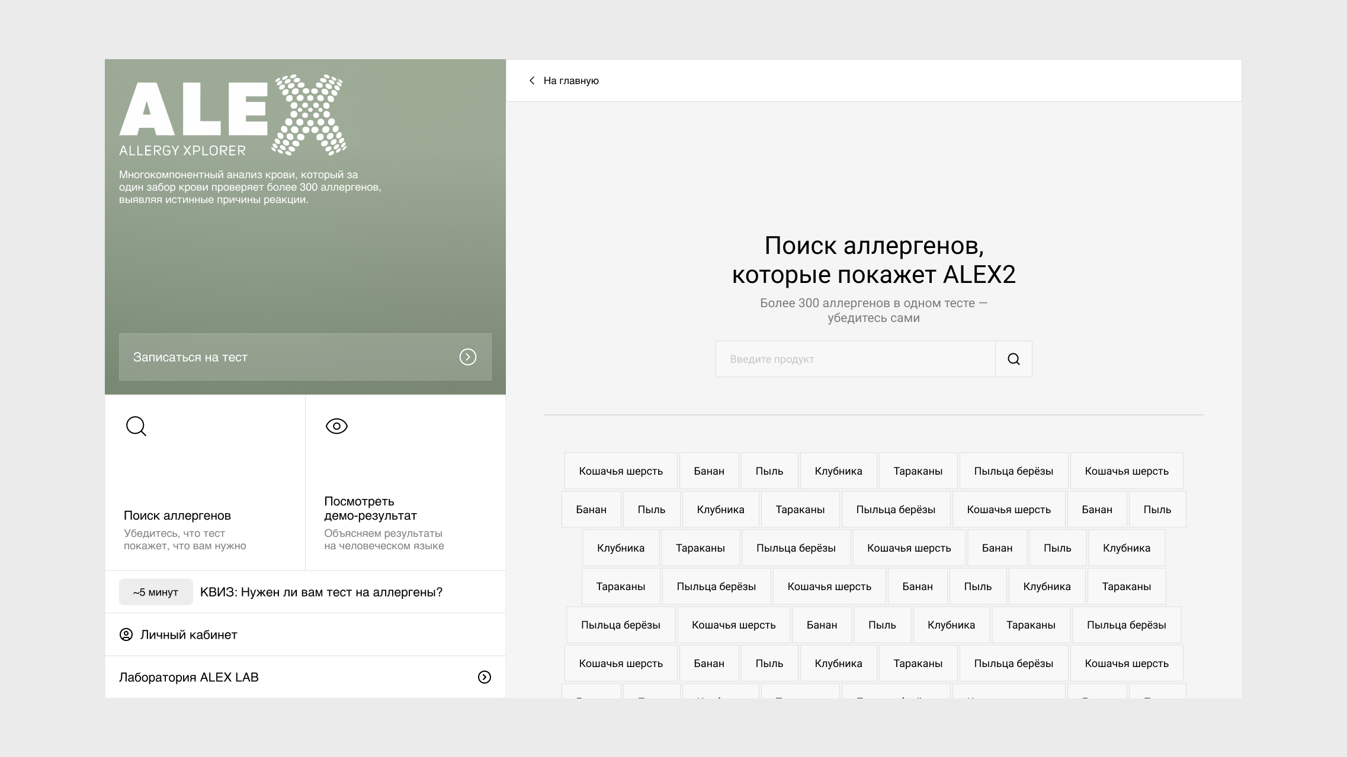Click the ~5 минут badge
The height and width of the screenshot is (757, 1347).
[156, 592]
